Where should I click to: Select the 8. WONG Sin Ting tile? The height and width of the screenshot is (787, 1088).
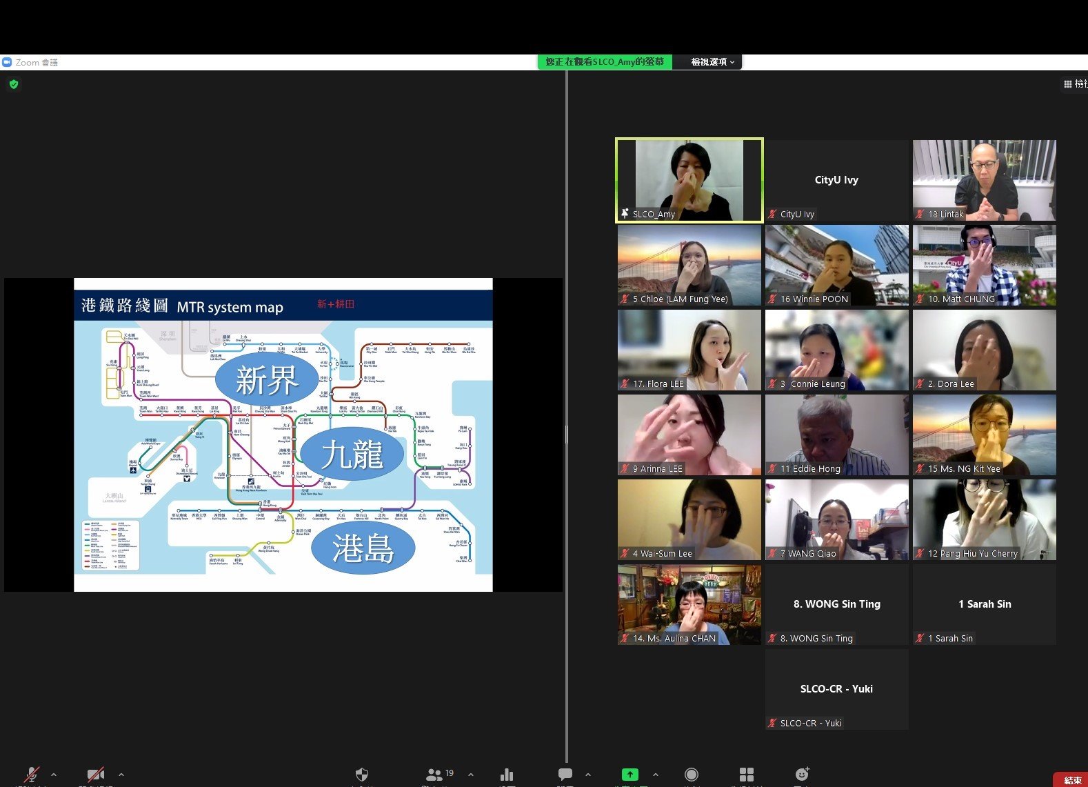pyautogui.click(x=836, y=605)
